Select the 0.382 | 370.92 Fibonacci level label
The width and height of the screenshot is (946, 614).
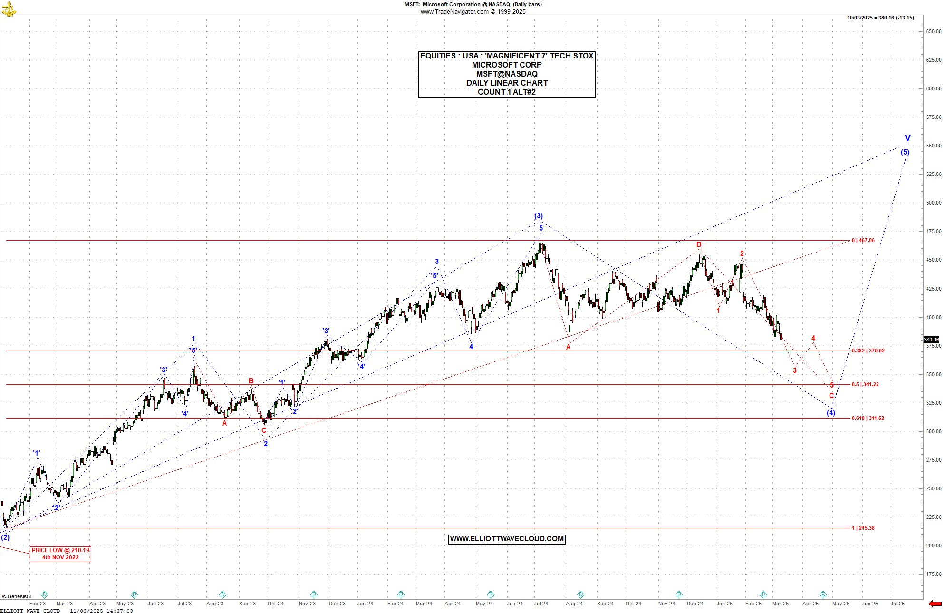click(x=868, y=351)
